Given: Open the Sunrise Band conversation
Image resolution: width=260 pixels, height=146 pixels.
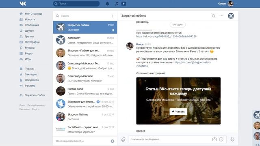Looking at the screenshot, I should pos(85,91).
